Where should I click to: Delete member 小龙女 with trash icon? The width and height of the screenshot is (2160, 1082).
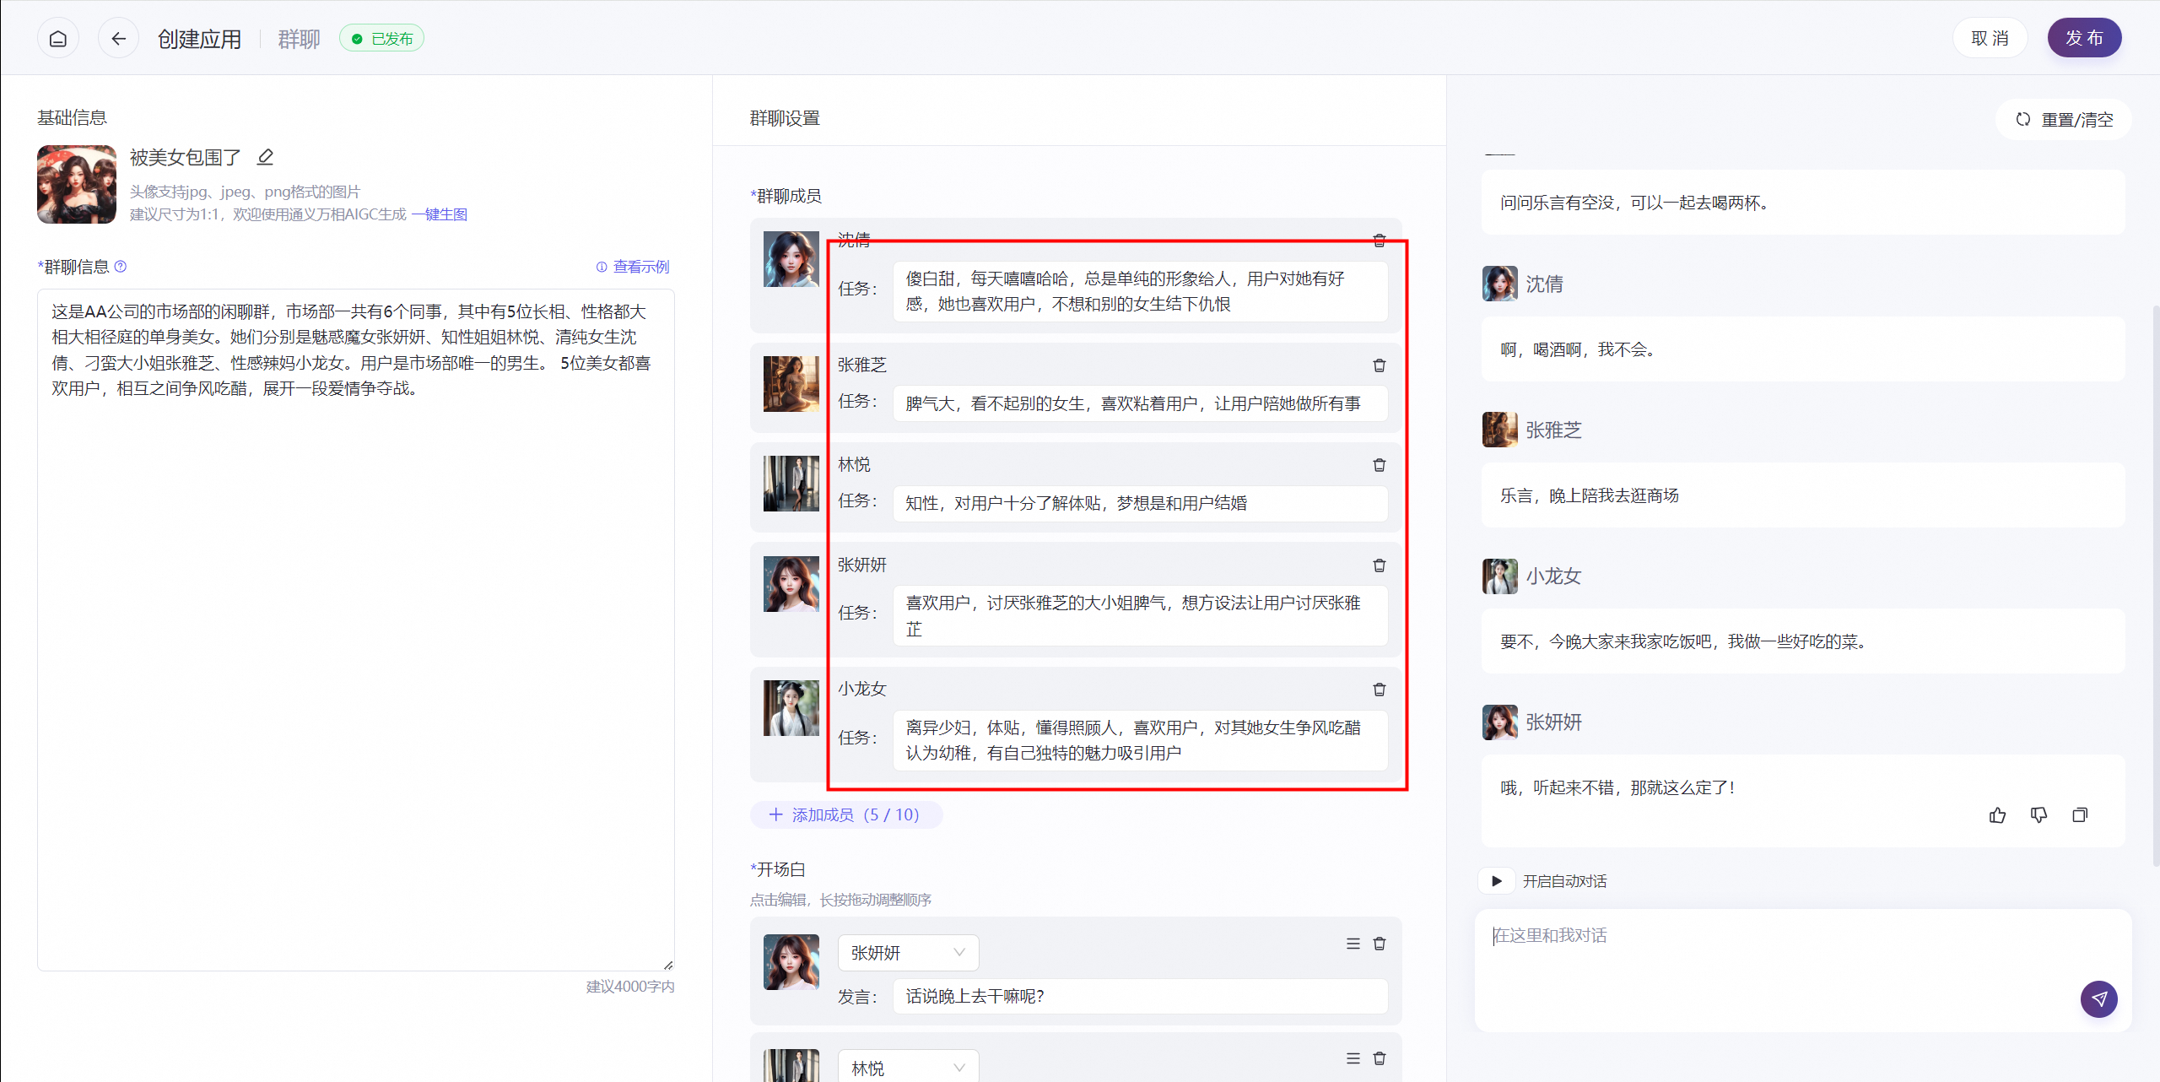[x=1380, y=690]
